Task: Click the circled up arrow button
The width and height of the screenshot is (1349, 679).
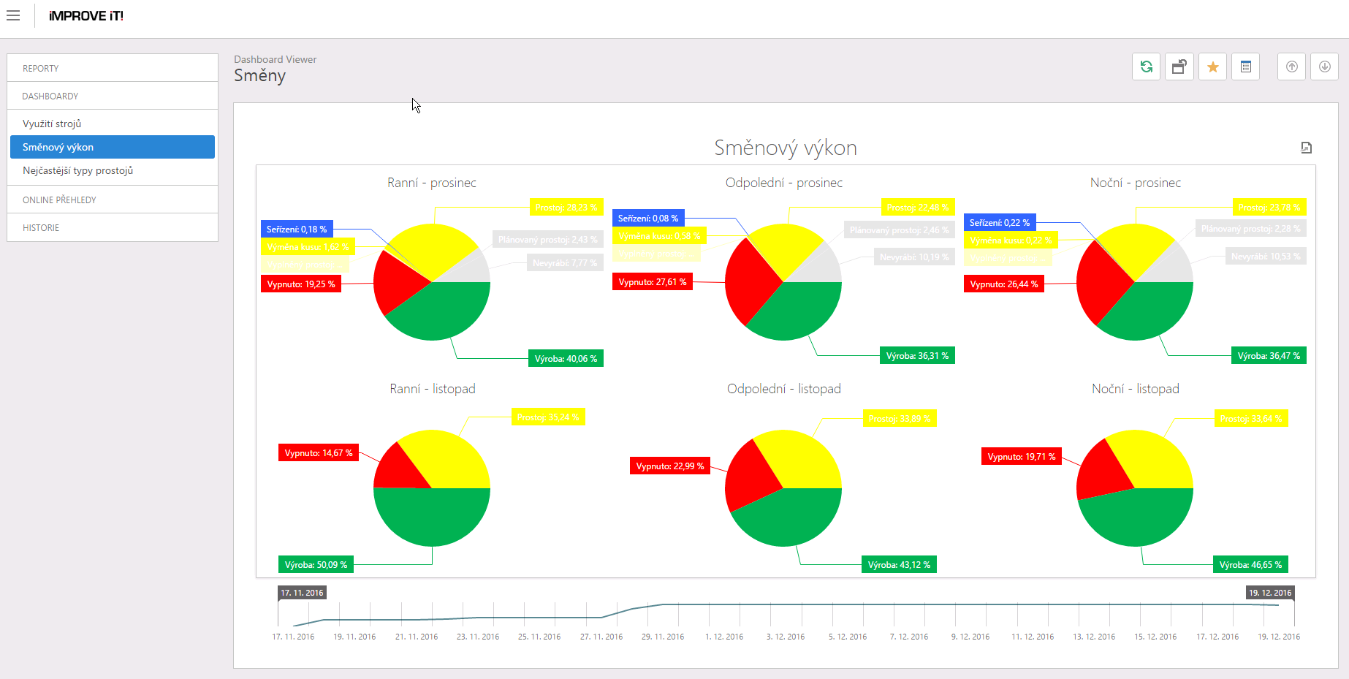Action: 1291,67
